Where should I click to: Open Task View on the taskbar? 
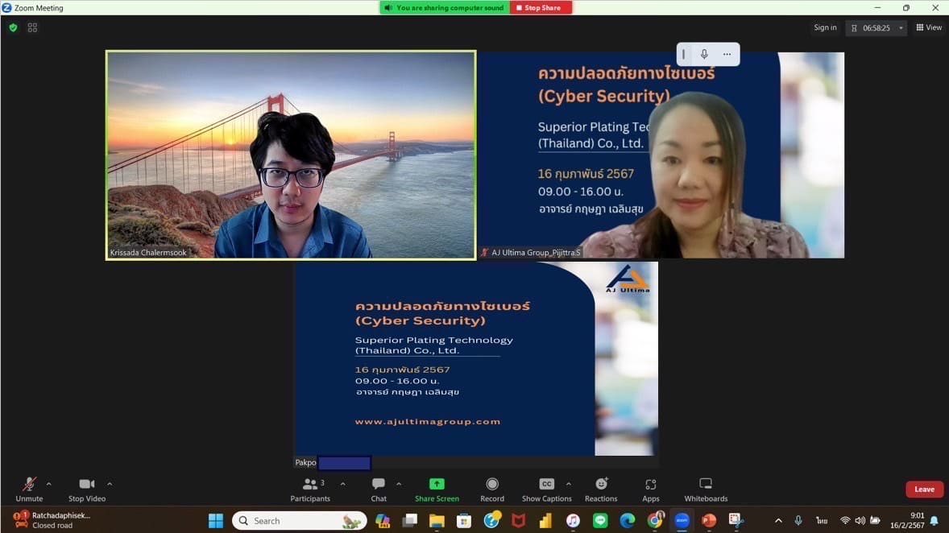tap(410, 520)
